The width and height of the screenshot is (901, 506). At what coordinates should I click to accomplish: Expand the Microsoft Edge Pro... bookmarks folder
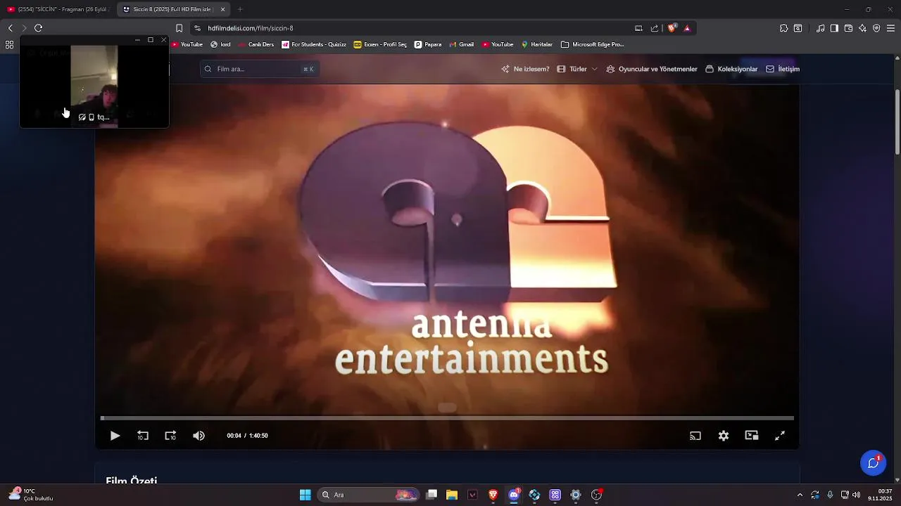pos(593,44)
